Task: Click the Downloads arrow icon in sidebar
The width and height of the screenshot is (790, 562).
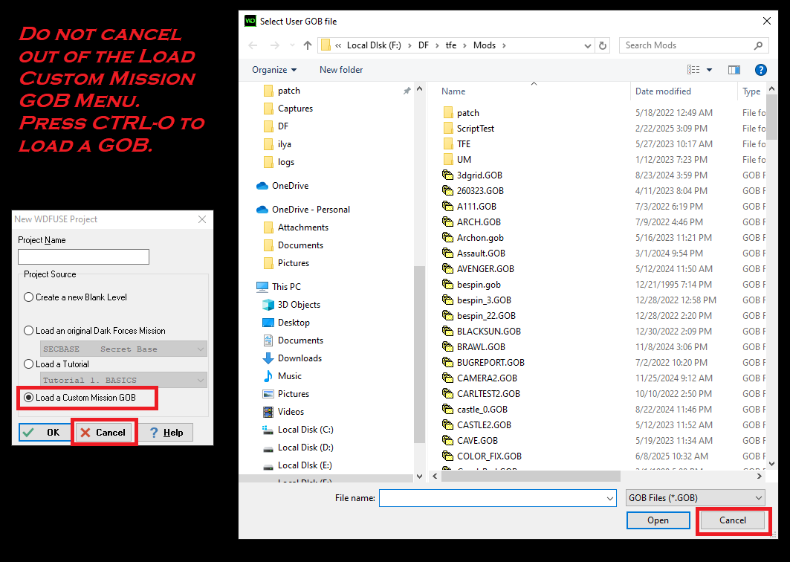Action: pyautogui.click(x=268, y=358)
